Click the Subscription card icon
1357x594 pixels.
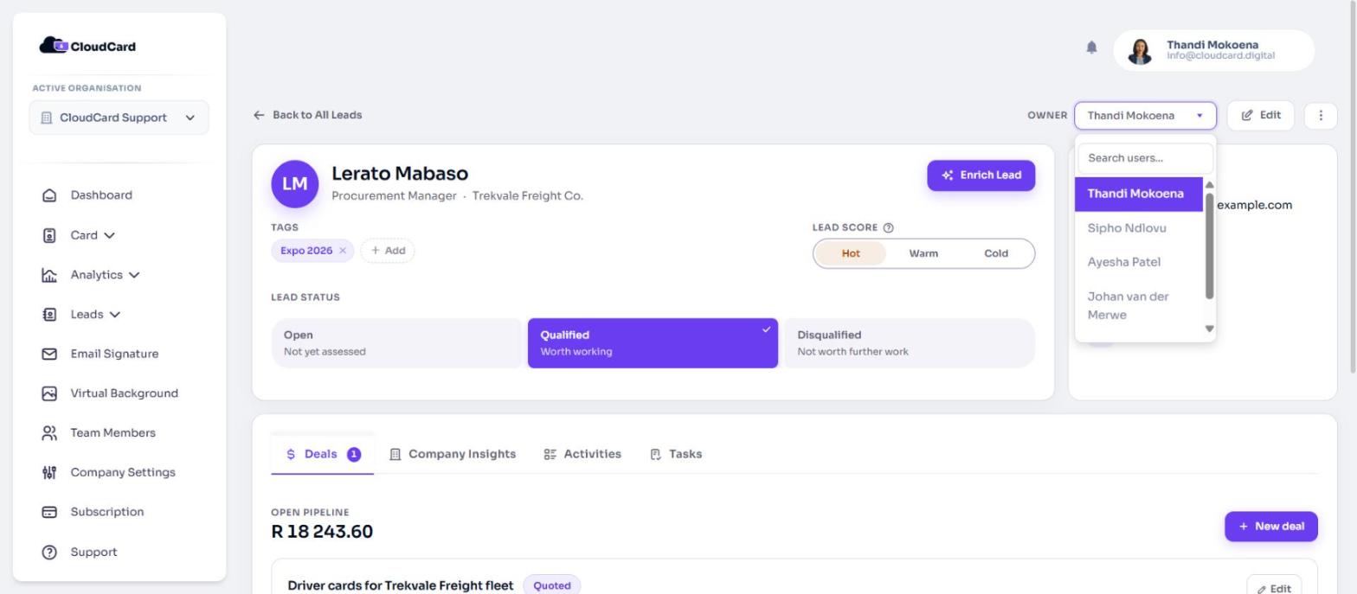tap(49, 512)
